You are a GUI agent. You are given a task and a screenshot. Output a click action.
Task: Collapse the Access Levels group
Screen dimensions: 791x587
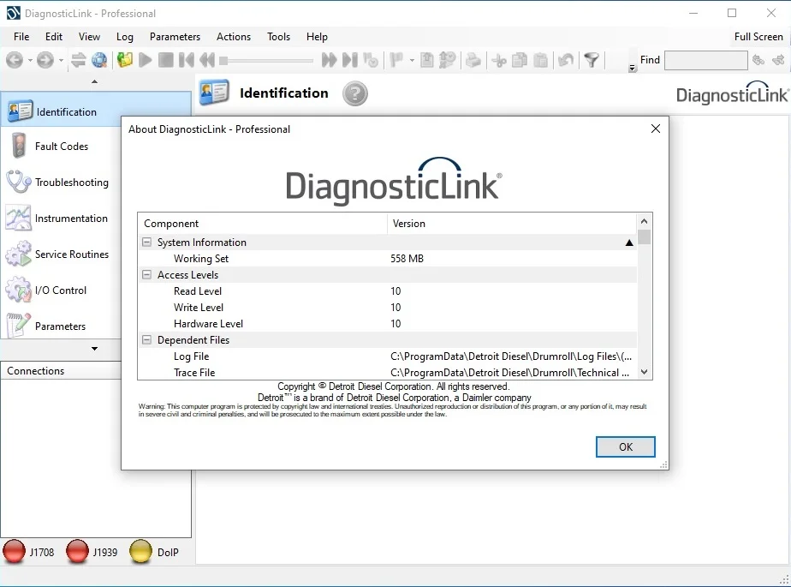click(146, 275)
